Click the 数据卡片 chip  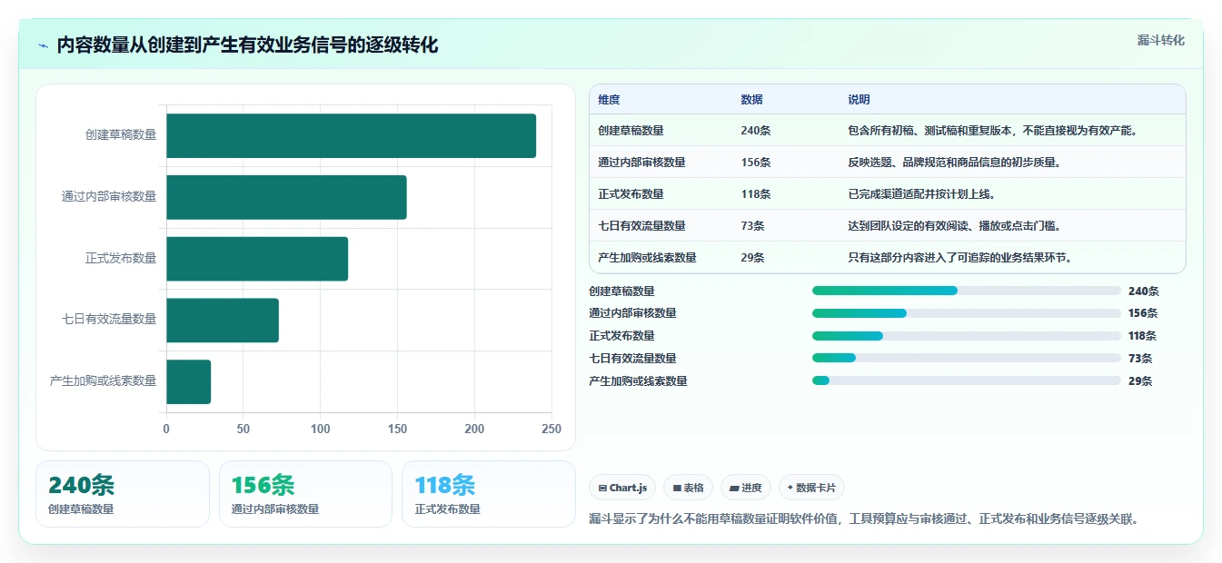811,488
